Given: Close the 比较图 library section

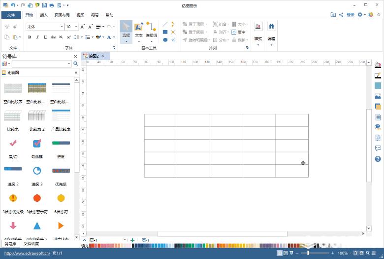Looking at the screenshot, I should (x=76, y=73).
